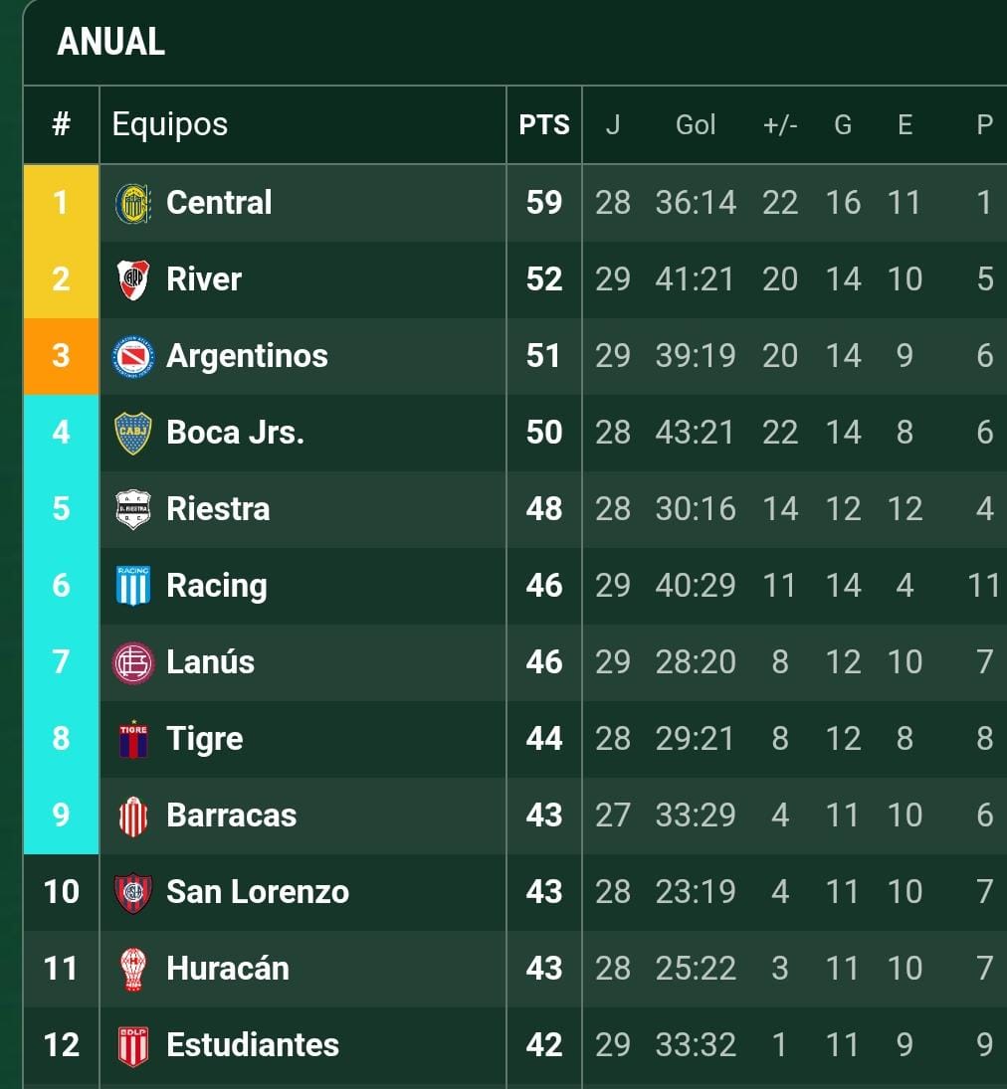1007x1089 pixels.
Task: Click the orange position 3 marker
Action: pyautogui.click(x=61, y=356)
